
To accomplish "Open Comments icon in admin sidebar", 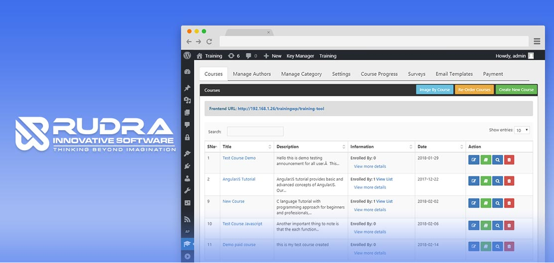I will pos(187,125).
